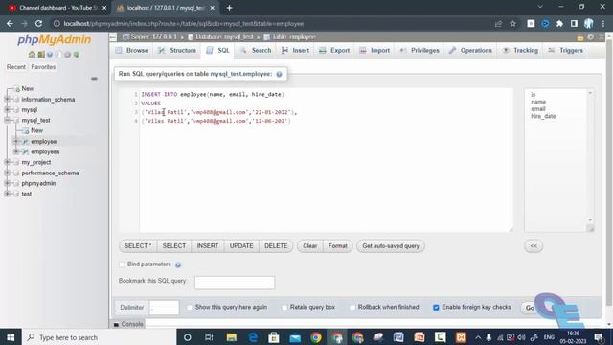This screenshot has height=345, width=613.
Task: Click the browser profile avatar
Action: click(589, 24)
